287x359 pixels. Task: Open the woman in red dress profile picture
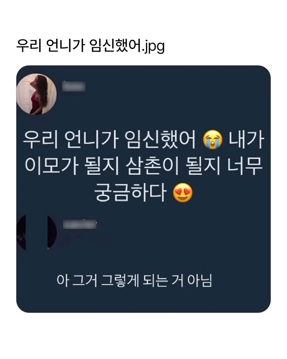(x=36, y=94)
